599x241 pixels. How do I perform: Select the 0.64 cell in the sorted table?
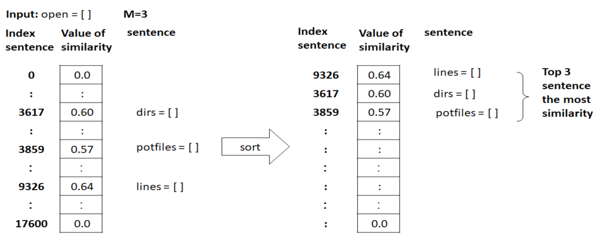point(379,75)
